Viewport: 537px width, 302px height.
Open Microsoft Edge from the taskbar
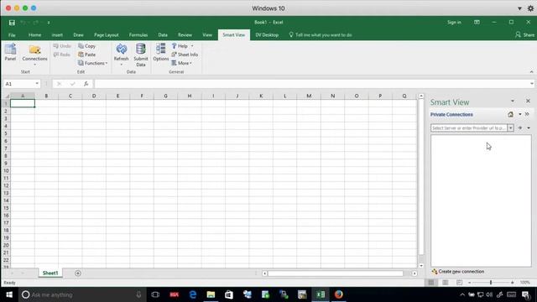click(x=193, y=294)
